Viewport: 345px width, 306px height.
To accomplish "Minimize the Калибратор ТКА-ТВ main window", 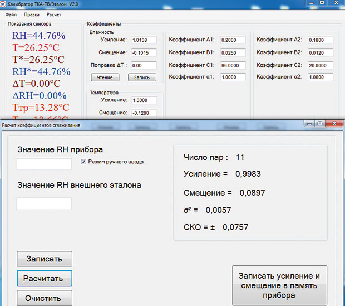I will [312, 2].
